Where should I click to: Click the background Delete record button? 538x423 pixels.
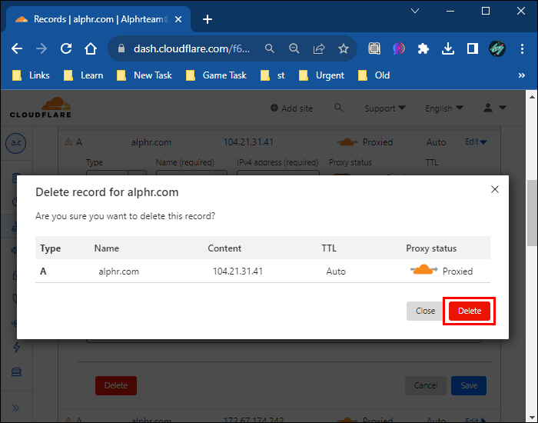tap(116, 385)
